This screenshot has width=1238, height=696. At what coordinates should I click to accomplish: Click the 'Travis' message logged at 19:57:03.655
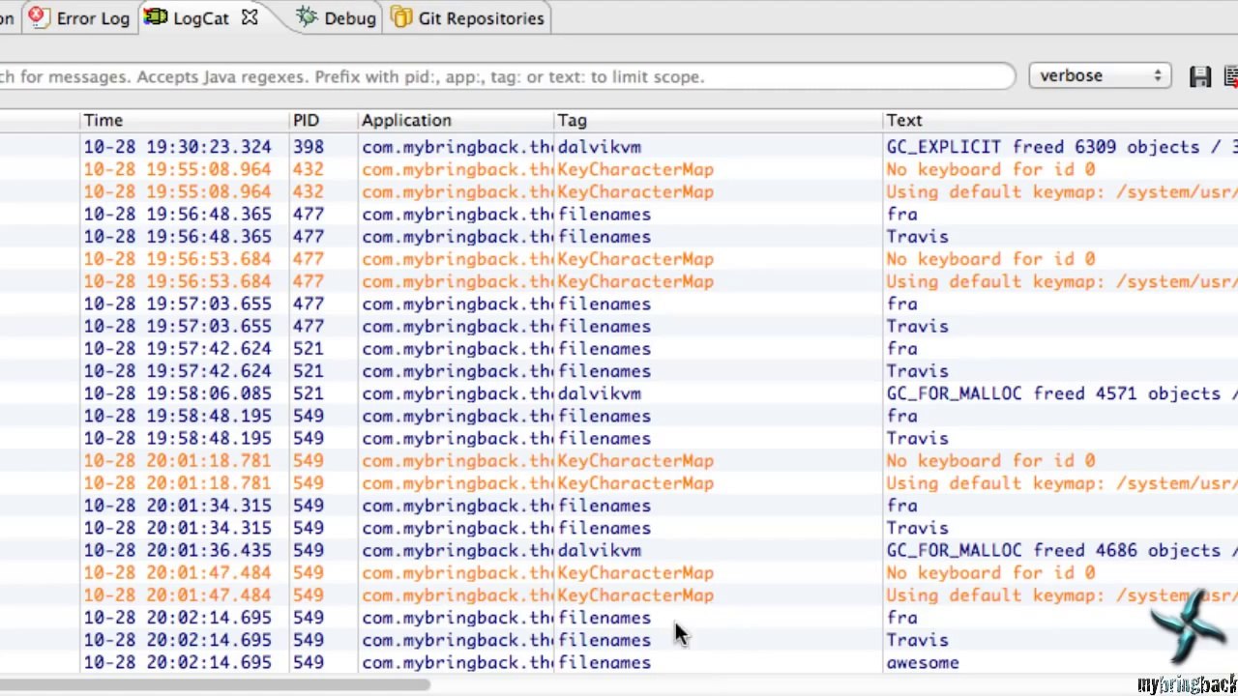[x=917, y=326]
